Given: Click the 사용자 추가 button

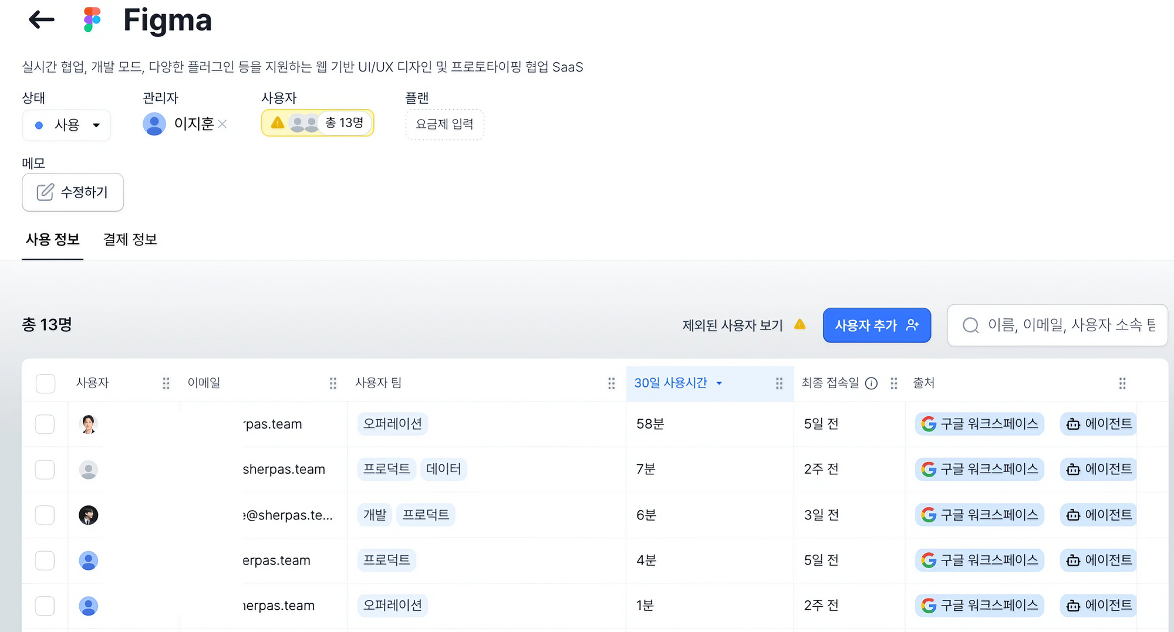Looking at the screenshot, I should pos(876,325).
